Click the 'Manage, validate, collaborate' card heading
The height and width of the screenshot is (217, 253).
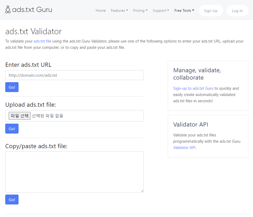(x=197, y=74)
